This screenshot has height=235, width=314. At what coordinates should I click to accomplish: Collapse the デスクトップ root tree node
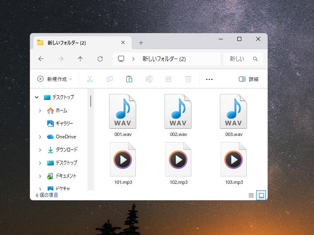[37, 97]
